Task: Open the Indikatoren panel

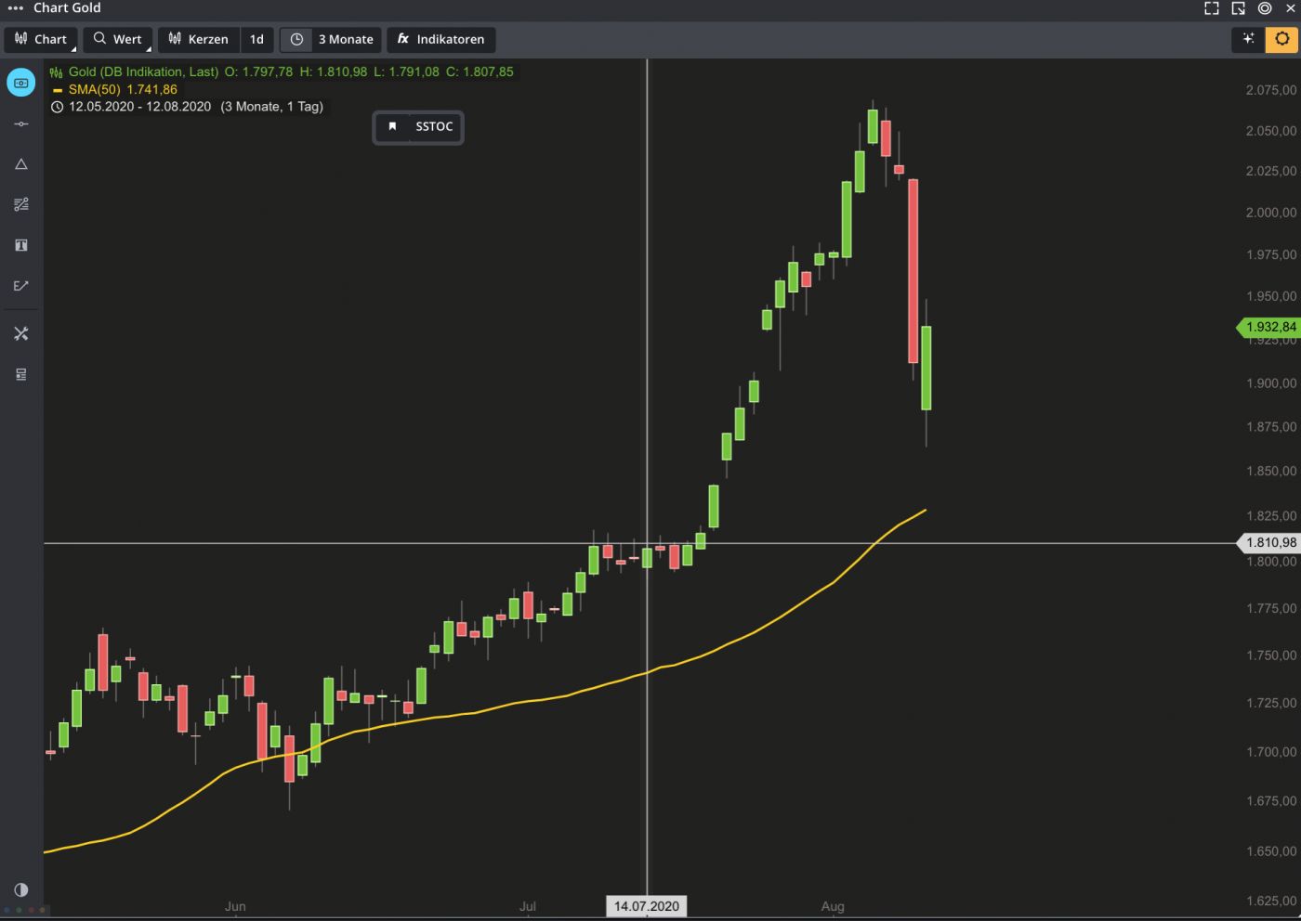Action: click(440, 39)
